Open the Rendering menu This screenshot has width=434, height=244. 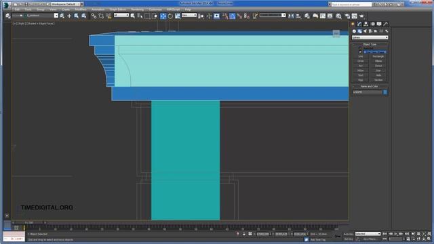tap(137, 9)
